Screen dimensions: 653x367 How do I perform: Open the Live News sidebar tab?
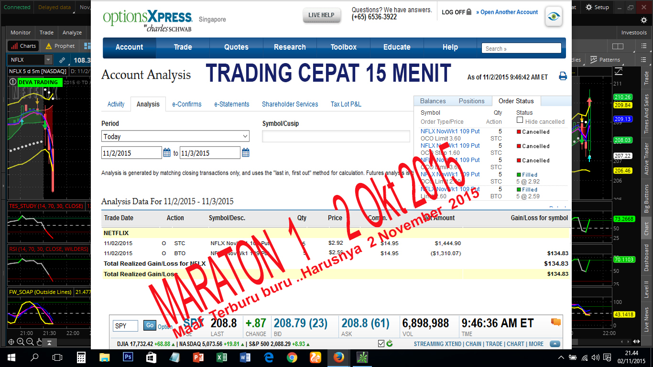(x=646, y=319)
